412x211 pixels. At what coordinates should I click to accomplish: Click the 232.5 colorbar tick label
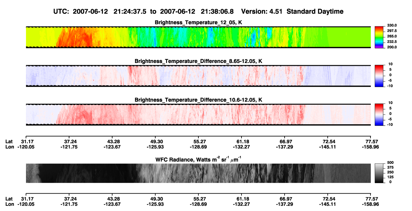click(x=392, y=41)
